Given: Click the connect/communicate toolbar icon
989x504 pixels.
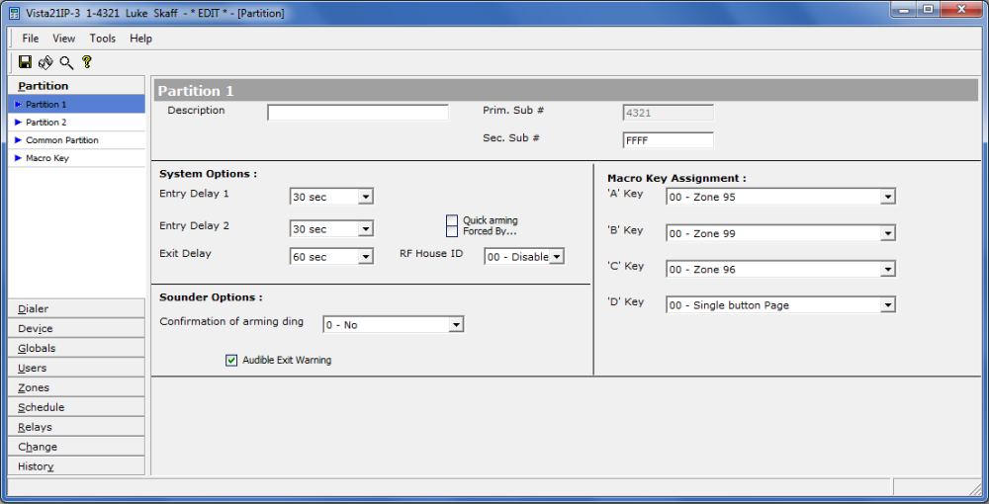Looking at the screenshot, I should pos(45,61).
